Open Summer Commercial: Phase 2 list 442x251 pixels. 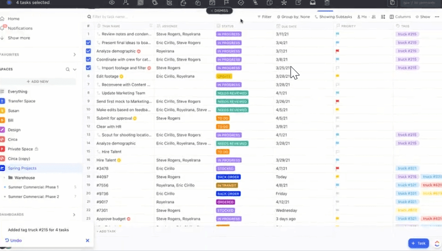pos(34,197)
